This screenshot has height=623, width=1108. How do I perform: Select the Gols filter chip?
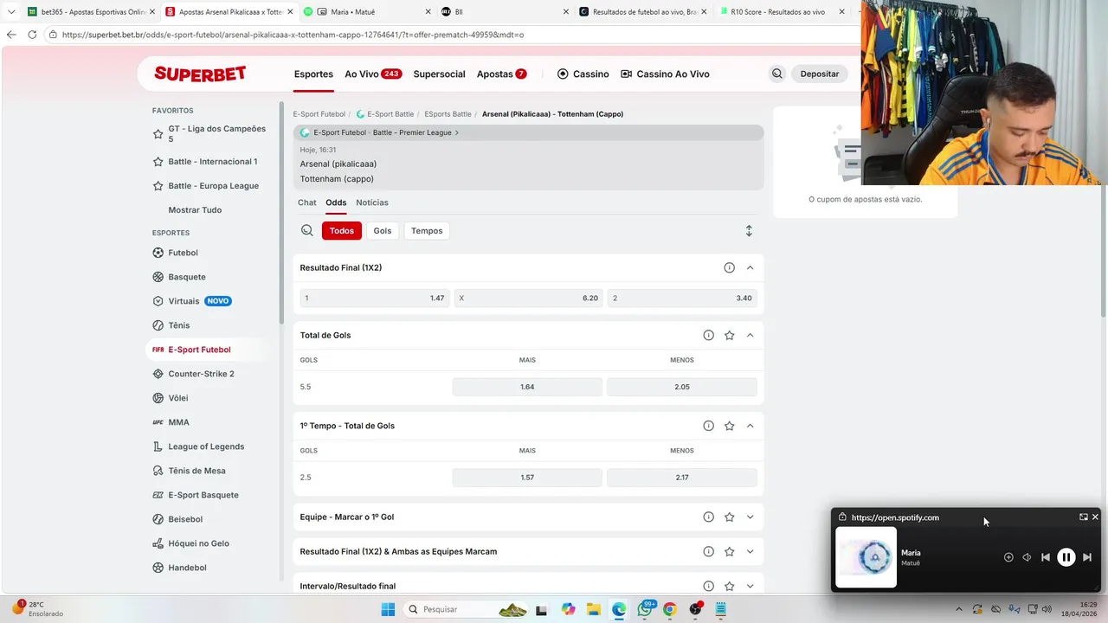click(x=383, y=231)
